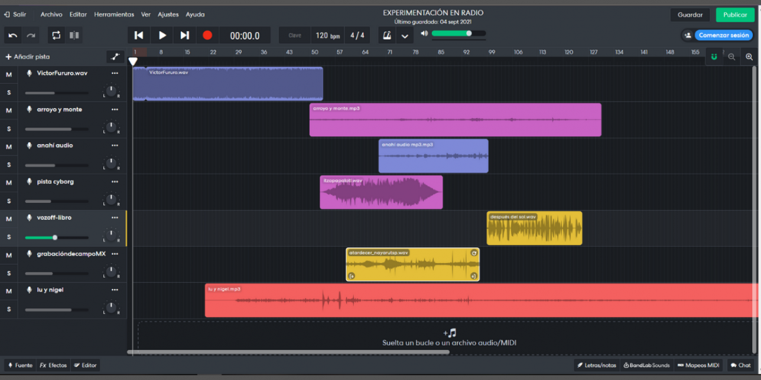Open the Fuente panel

pos(20,365)
